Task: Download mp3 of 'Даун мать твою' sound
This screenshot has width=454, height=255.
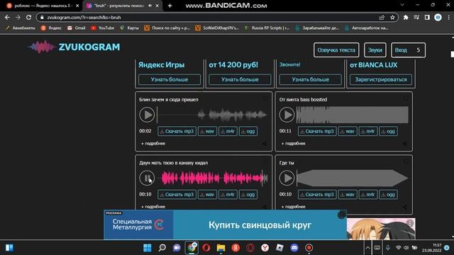Action: [x=177, y=195]
